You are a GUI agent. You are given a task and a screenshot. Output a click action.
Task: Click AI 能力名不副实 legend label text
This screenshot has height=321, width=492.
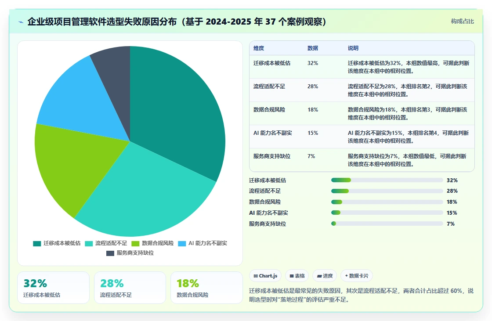pos(208,243)
